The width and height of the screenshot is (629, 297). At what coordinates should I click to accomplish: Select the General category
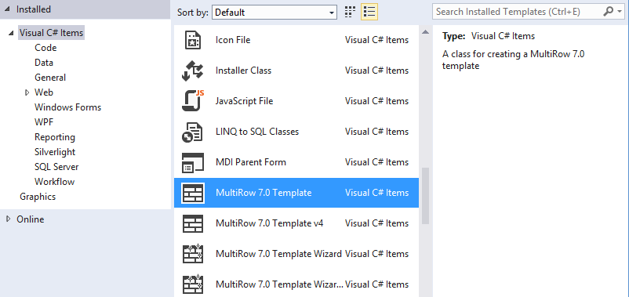(50, 78)
